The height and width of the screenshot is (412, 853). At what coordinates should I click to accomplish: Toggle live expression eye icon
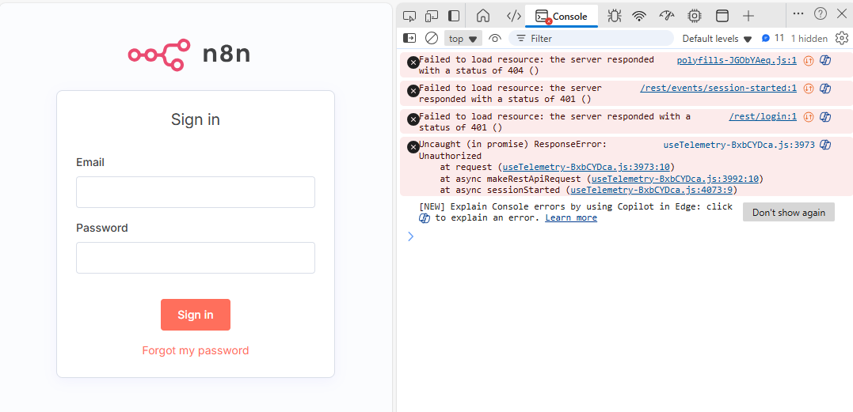point(495,38)
